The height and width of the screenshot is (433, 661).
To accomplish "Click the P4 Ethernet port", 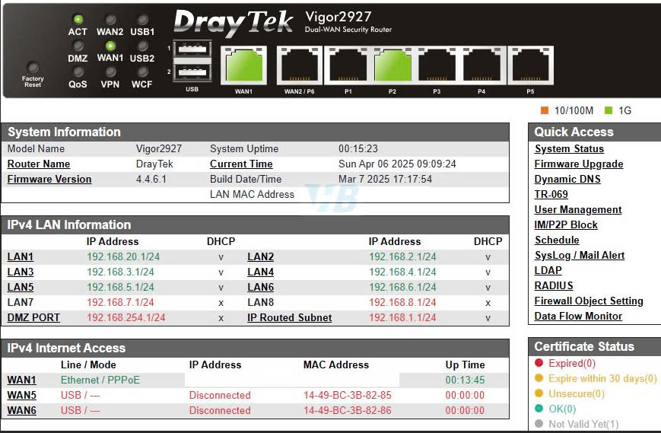I will (481, 65).
